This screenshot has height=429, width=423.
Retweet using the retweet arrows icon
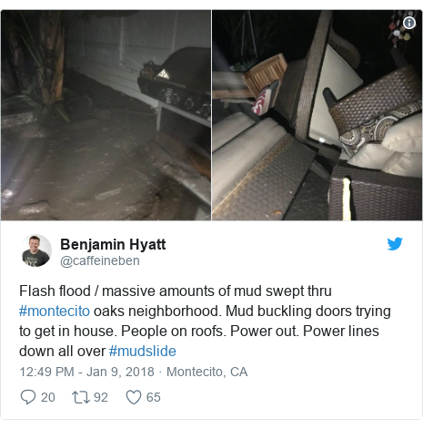81,397
